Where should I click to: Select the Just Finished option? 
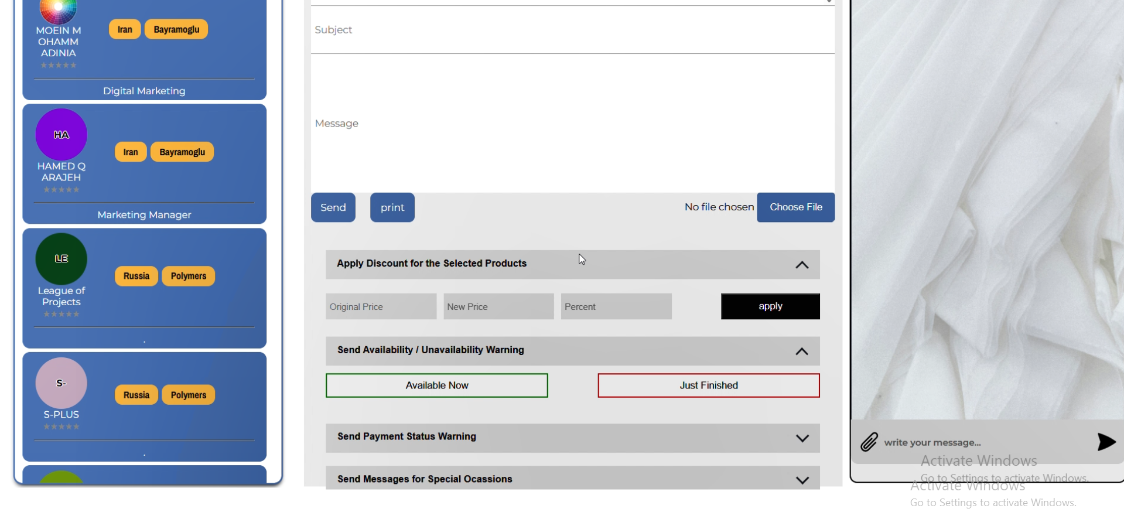click(x=709, y=385)
